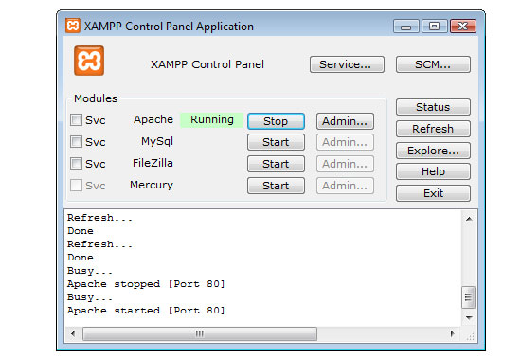
Task: Tick the Mercury Svc checkbox
Action: tap(76, 186)
